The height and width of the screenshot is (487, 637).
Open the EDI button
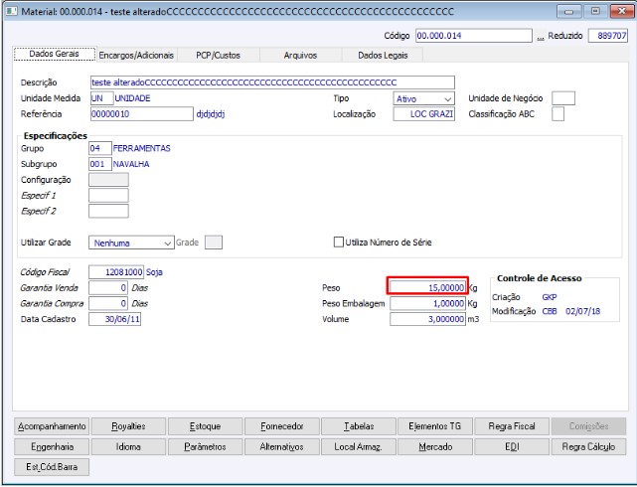pos(512,447)
